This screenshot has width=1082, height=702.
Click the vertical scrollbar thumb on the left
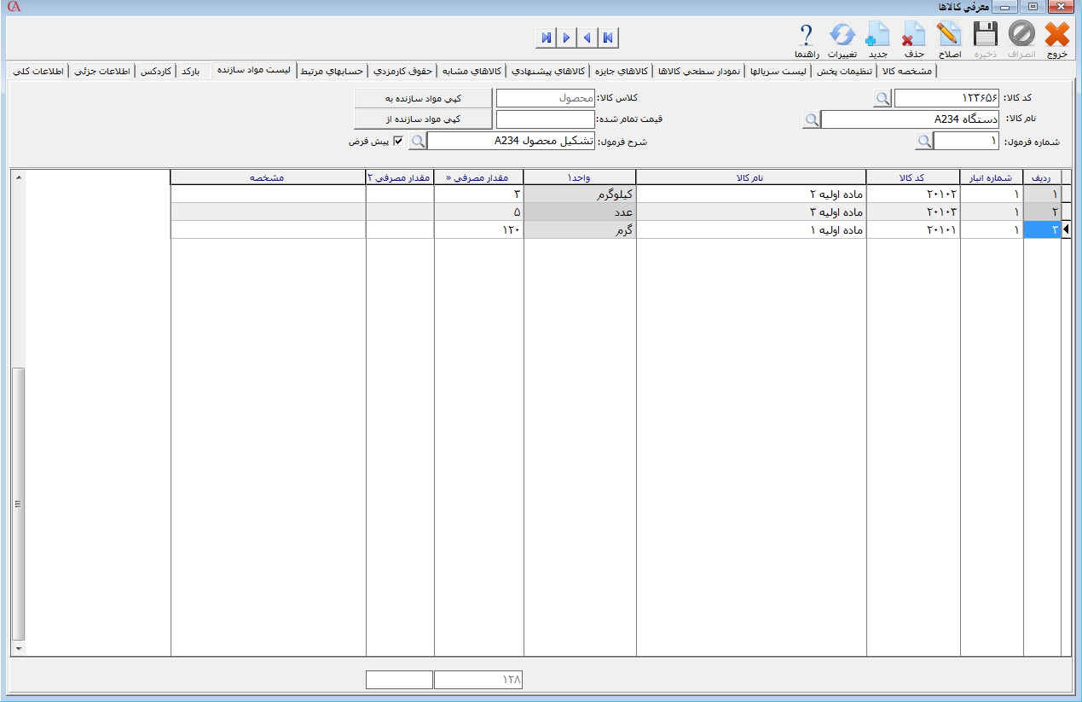(19, 503)
